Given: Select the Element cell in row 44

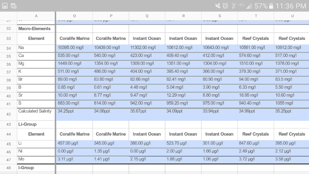Looking at the screenshot, I should tap(36, 134).
